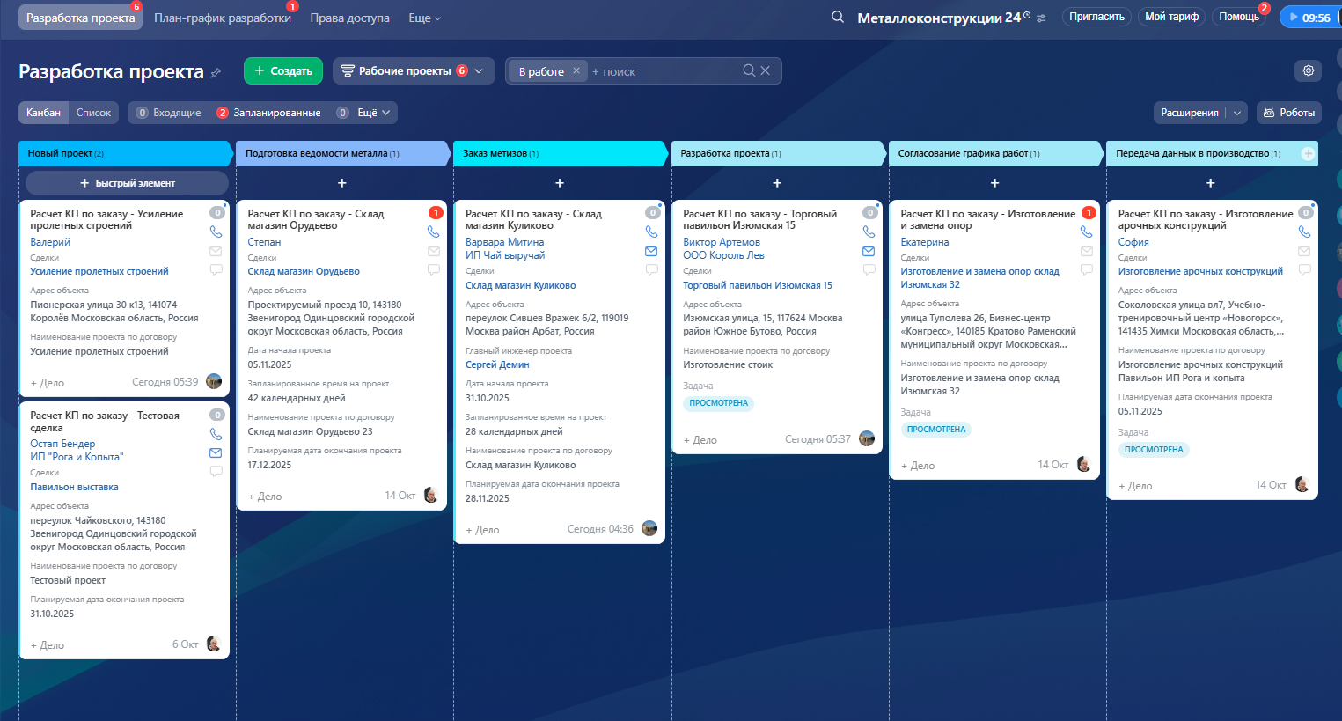This screenshot has height=721, width=1342.
Task: Email Виктор Артемов via envelope icon
Action: [869, 251]
